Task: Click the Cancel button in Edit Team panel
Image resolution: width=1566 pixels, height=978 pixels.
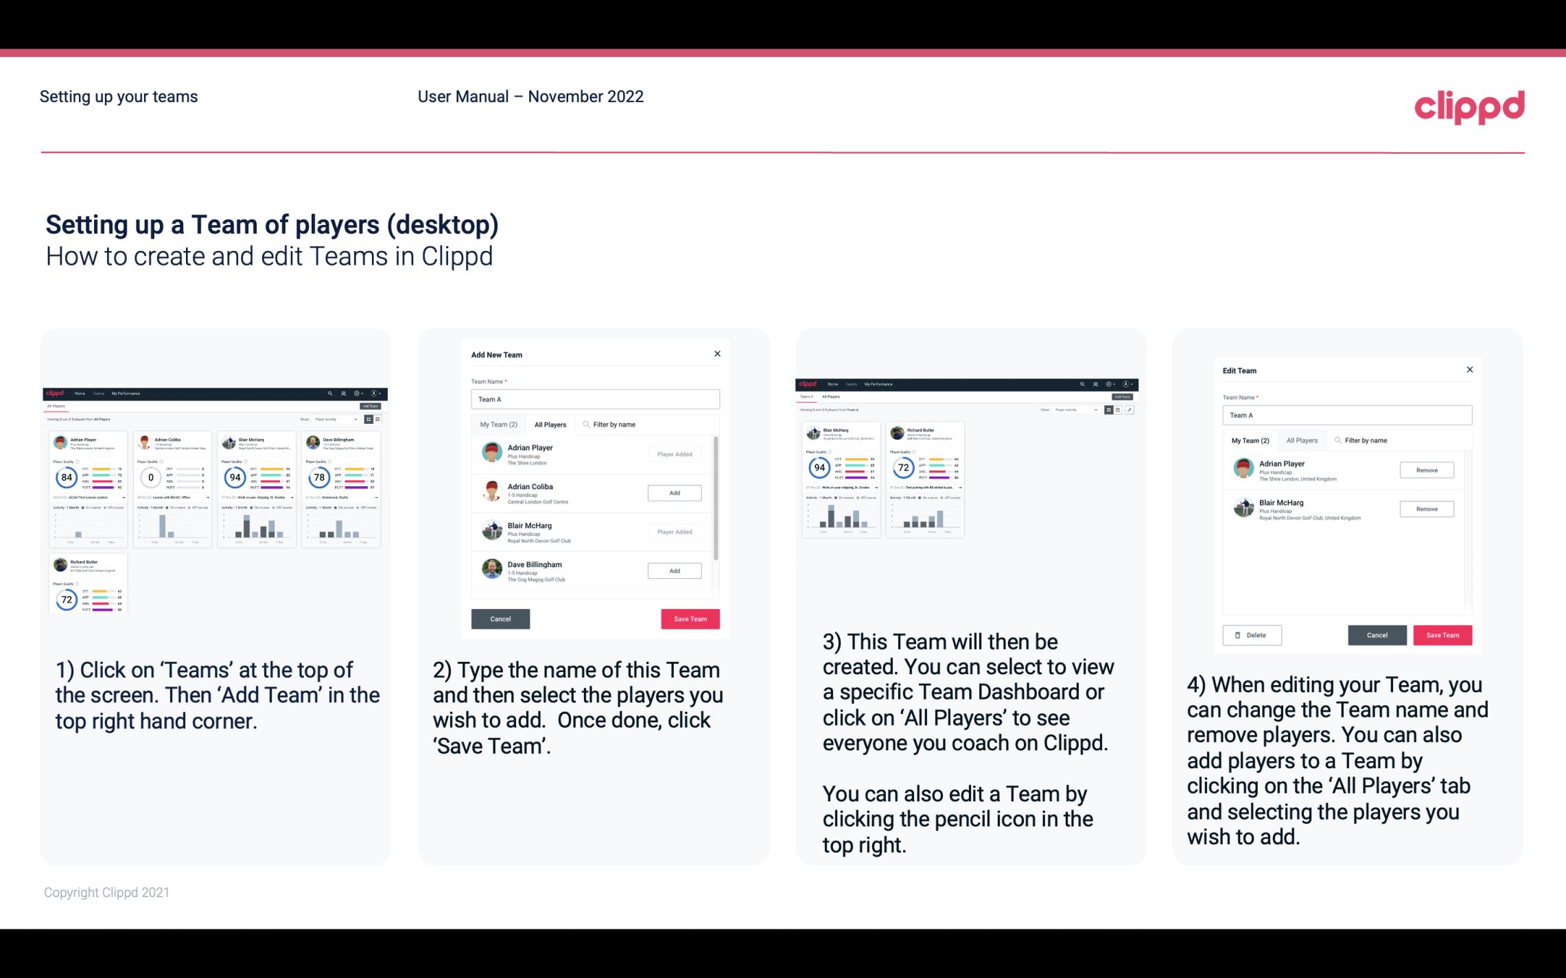Action: (1377, 634)
